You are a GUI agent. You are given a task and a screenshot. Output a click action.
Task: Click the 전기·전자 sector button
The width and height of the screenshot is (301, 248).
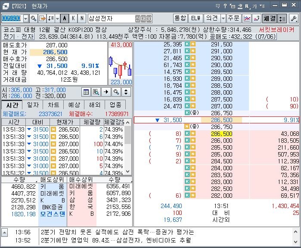[x=19, y=37]
